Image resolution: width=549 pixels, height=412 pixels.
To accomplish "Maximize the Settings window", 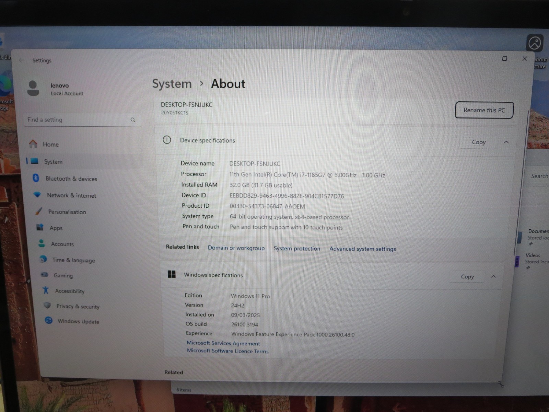I will coord(504,59).
